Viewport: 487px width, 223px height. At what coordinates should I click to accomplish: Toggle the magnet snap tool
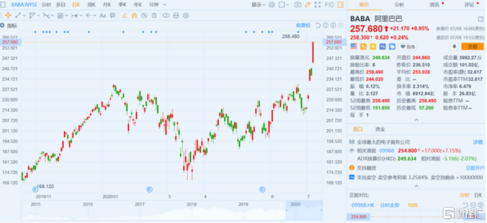pos(134,15)
